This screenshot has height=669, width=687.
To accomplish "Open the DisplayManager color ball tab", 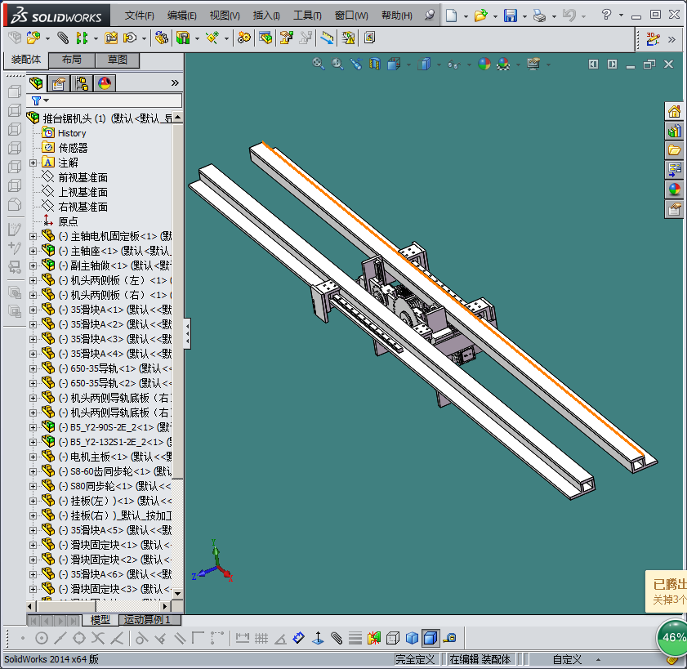I will click(105, 83).
